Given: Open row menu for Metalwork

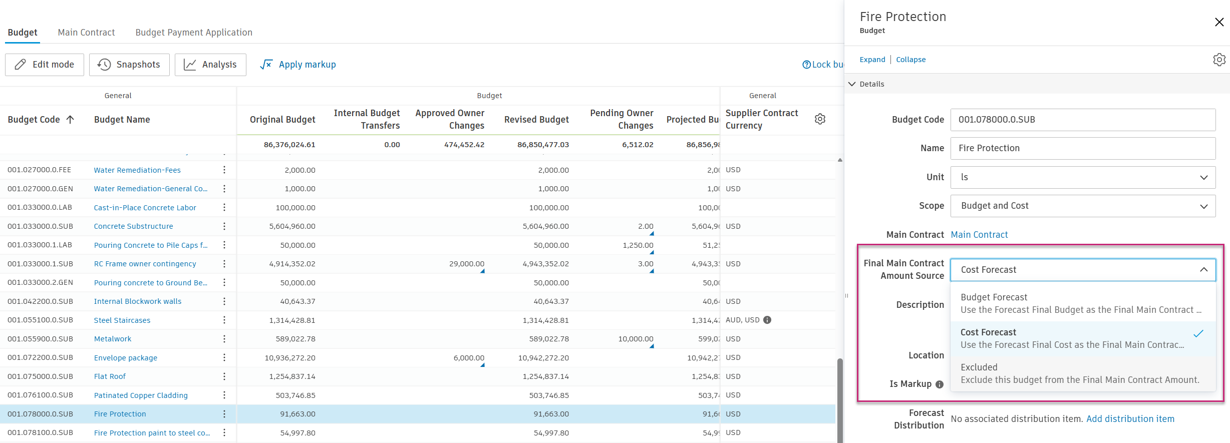Looking at the screenshot, I should coord(224,339).
